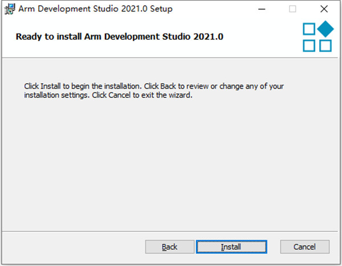Screen dimensions: 342x266
Task: Click the white header banner's empty area
Action: tap(262, 36)
